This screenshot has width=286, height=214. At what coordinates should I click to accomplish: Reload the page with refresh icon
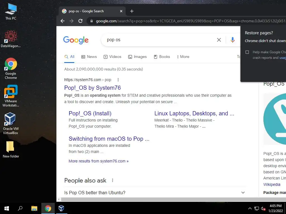pyautogui.click(x=80, y=21)
